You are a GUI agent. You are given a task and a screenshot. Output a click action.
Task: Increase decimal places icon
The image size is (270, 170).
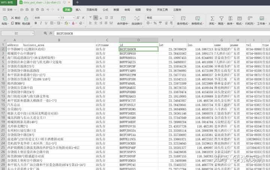pos(166,23)
